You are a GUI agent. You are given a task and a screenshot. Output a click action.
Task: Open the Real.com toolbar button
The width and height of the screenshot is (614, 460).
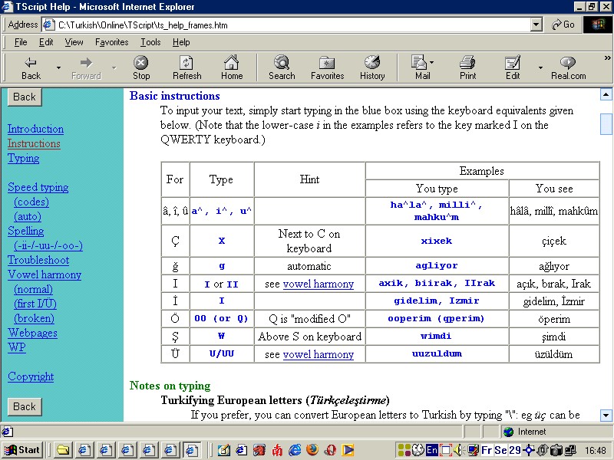(x=568, y=67)
